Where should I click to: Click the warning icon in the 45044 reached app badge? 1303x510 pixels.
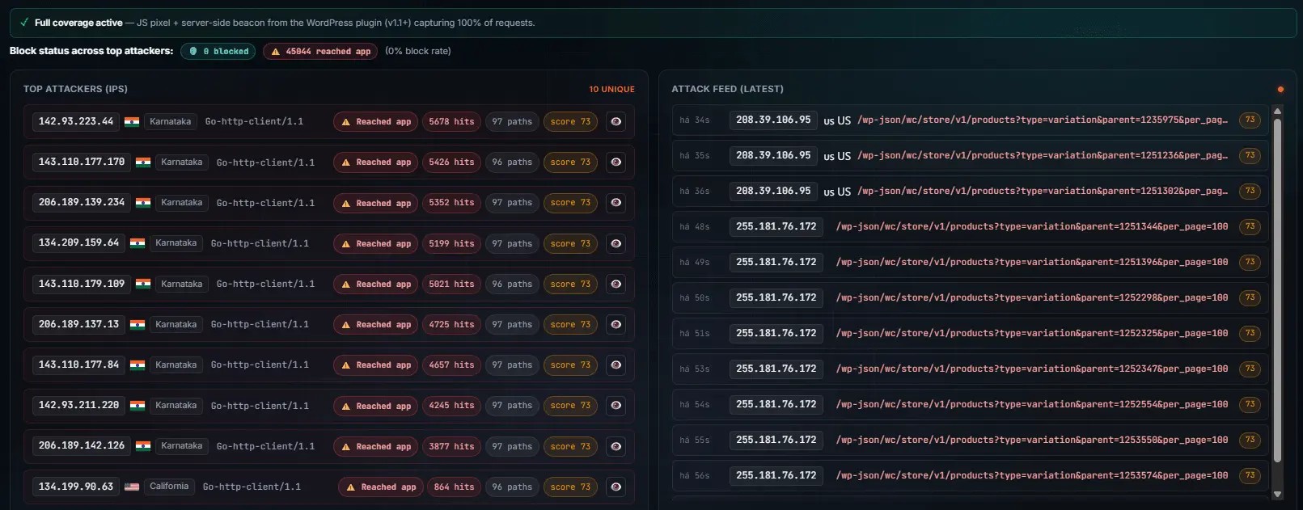[x=275, y=51]
